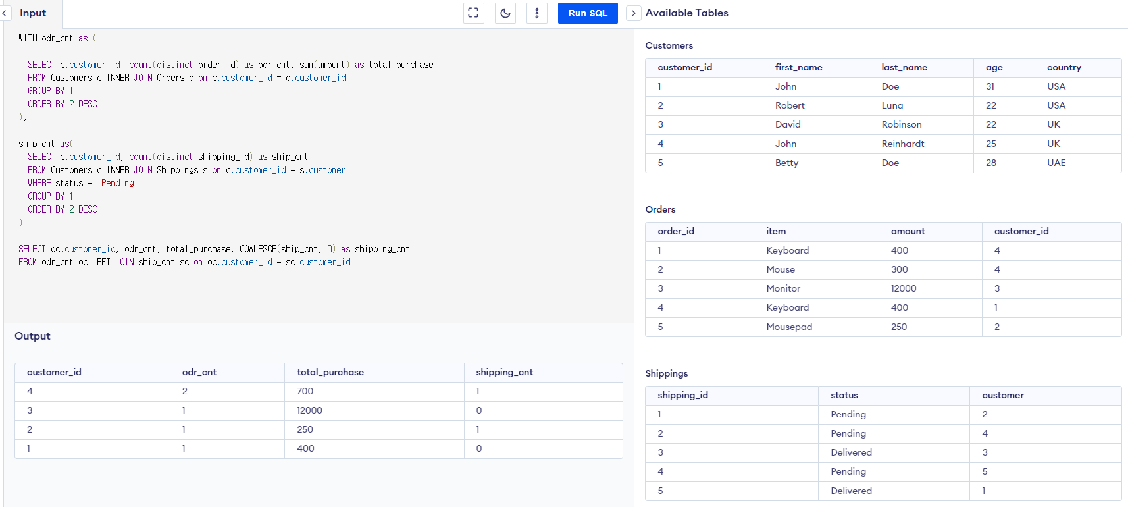Click inside the SQL editor on WITH odr_cnt line
1128x507 pixels.
pos(57,38)
